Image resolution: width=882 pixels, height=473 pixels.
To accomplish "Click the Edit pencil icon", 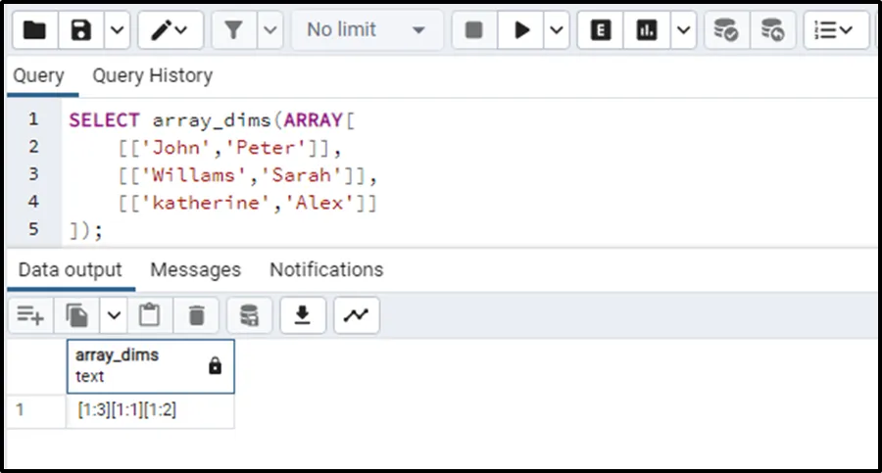I will (x=164, y=30).
